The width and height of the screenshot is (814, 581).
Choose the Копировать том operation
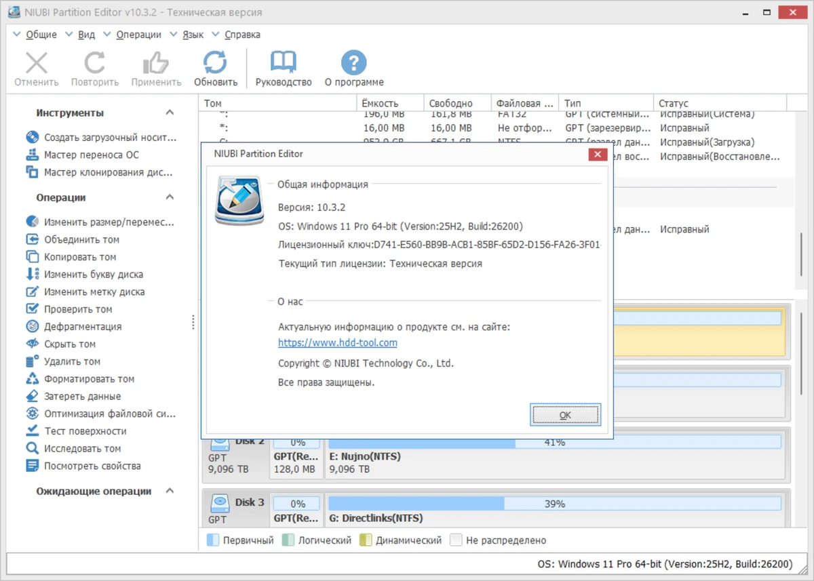pos(71,257)
